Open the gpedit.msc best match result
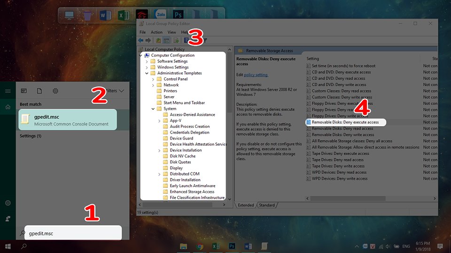The image size is (451, 253). point(68,119)
